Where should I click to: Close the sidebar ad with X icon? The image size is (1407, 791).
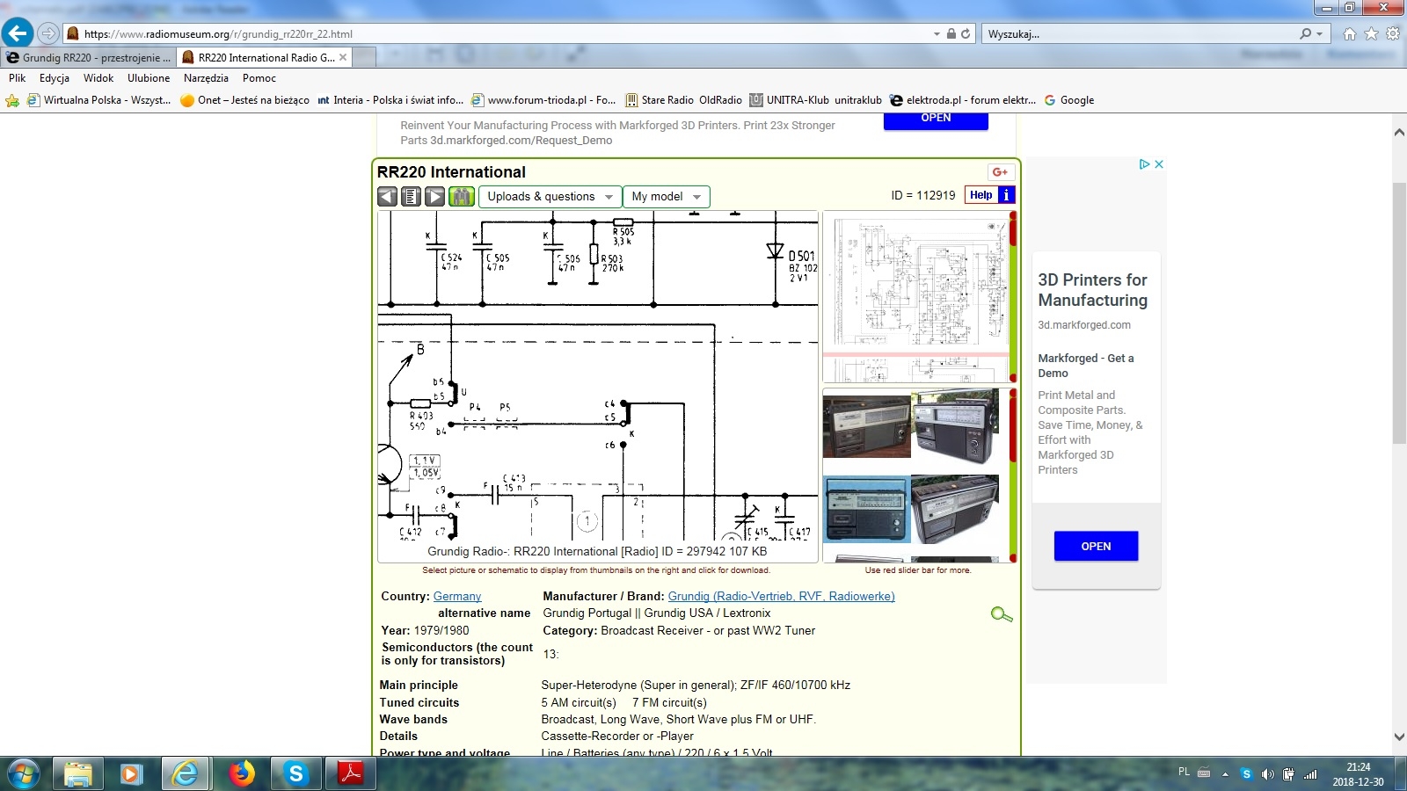click(1159, 164)
